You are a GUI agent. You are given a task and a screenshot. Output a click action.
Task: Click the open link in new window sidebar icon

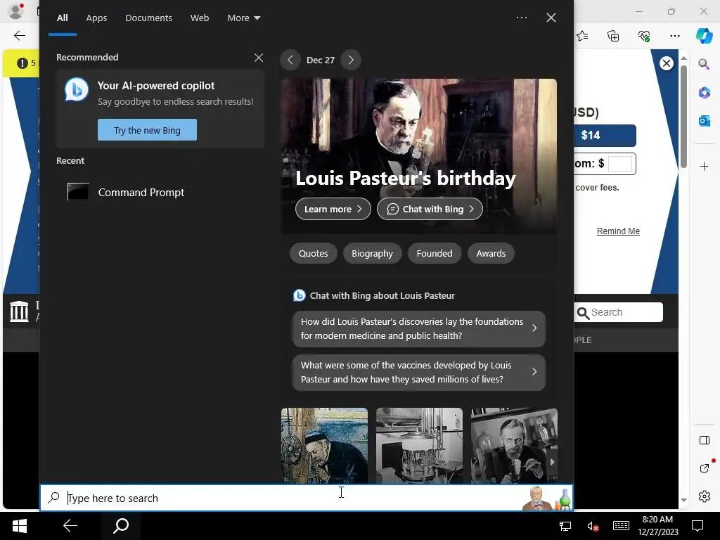(x=705, y=468)
